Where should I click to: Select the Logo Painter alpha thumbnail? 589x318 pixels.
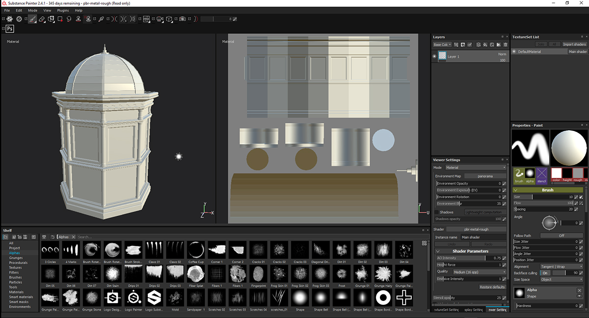134,298
